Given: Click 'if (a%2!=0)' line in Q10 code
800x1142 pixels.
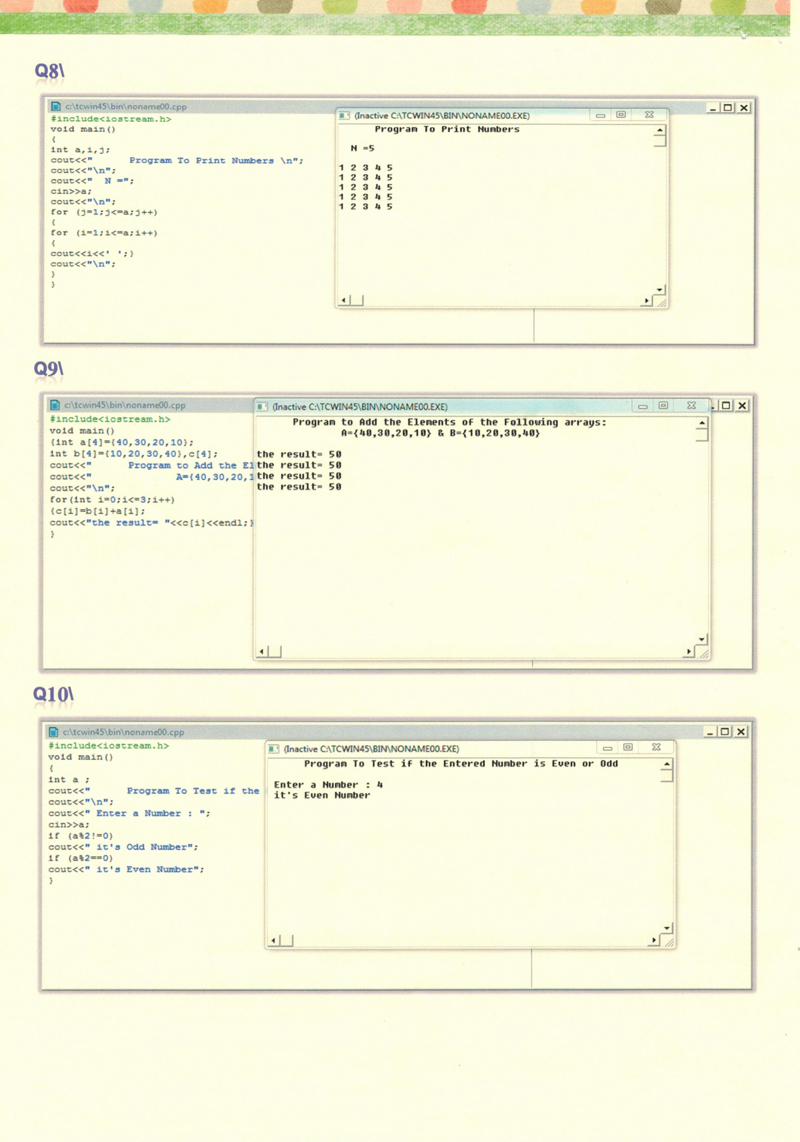Looking at the screenshot, I should point(81,835).
